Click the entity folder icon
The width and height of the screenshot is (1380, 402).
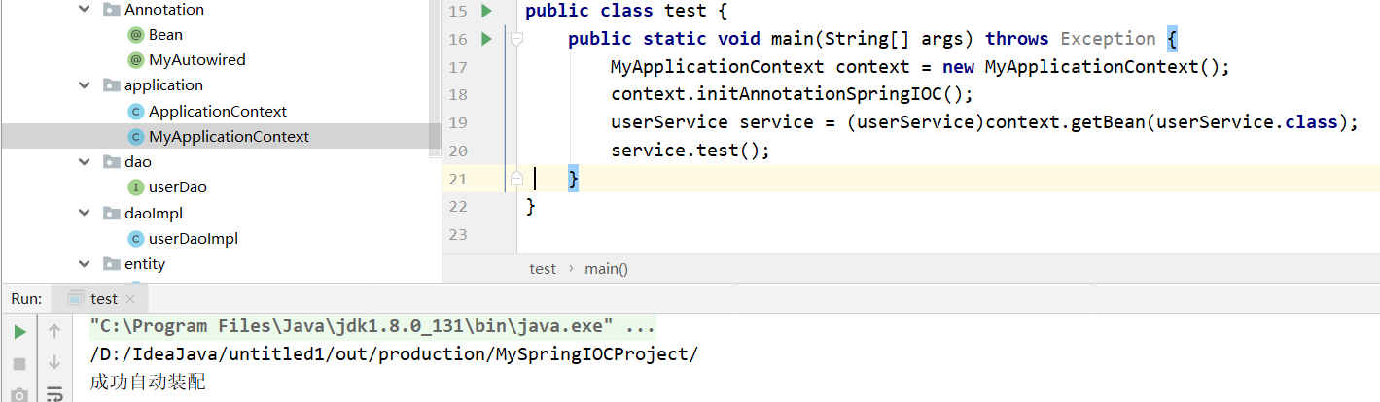[111, 264]
